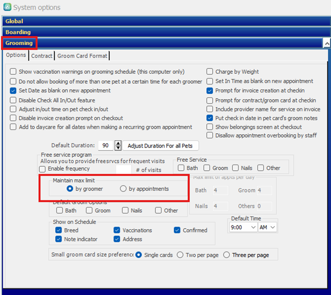Uncheck Prompt for invoice creation at checkin

[210, 91]
